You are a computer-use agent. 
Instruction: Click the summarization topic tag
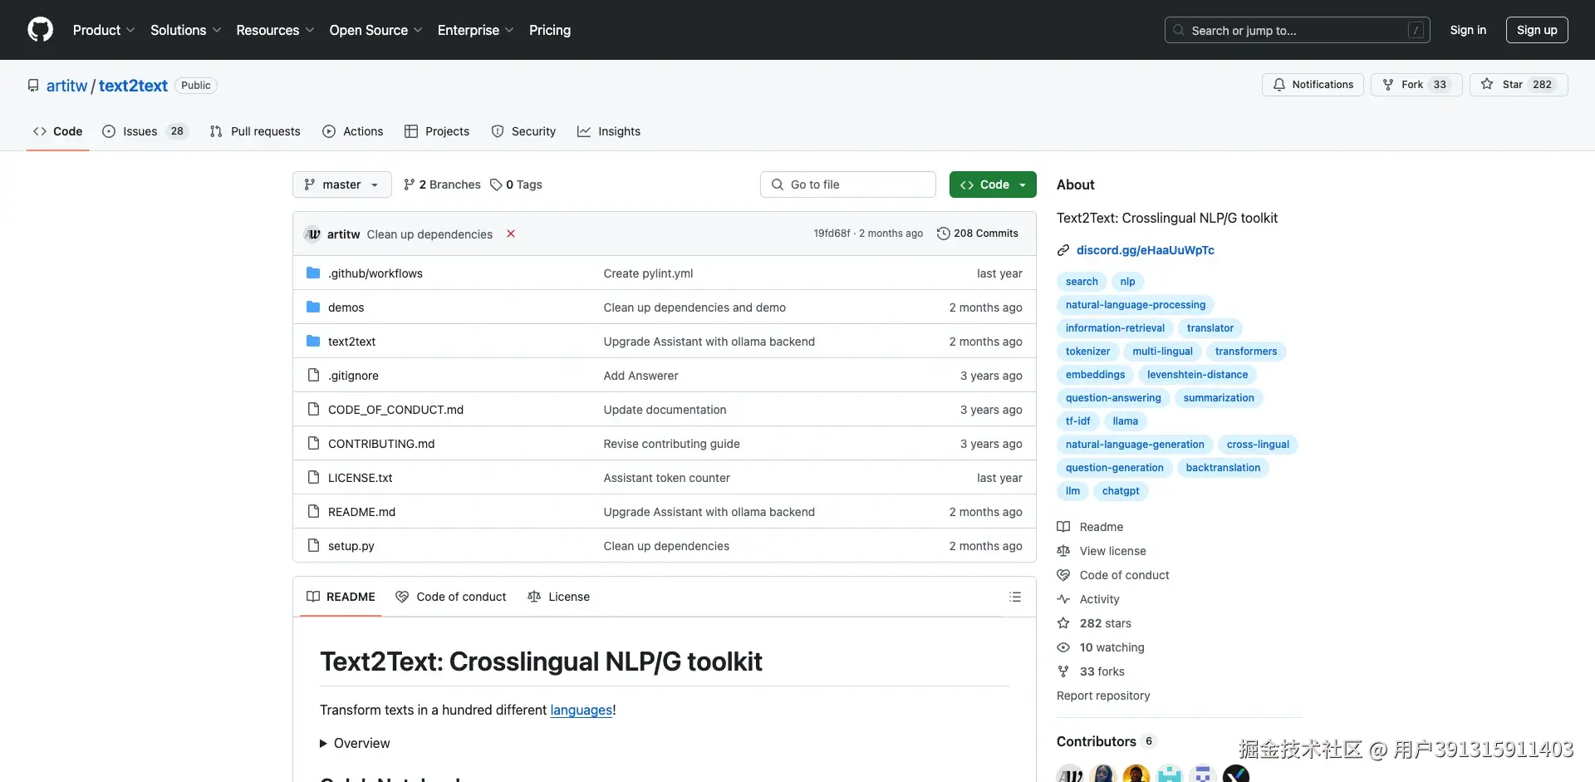pyautogui.click(x=1219, y=398)
